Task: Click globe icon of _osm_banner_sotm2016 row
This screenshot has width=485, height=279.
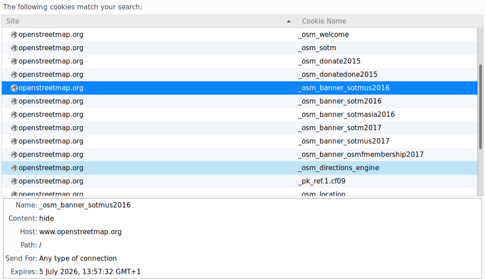Action: tap(14, 101)
